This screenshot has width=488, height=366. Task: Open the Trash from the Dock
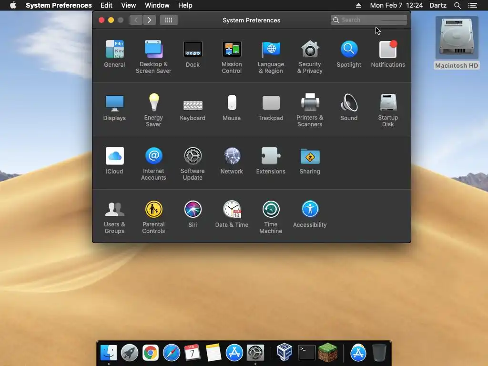(379, 353)
